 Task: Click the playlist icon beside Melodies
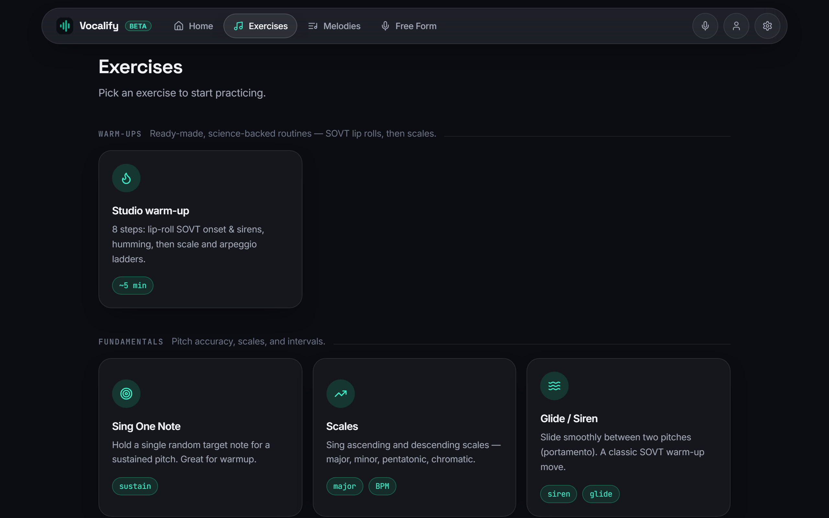[313, 26]
